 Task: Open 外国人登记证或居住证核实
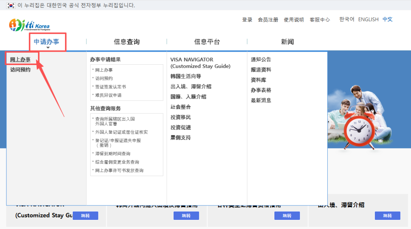(121, 132)
